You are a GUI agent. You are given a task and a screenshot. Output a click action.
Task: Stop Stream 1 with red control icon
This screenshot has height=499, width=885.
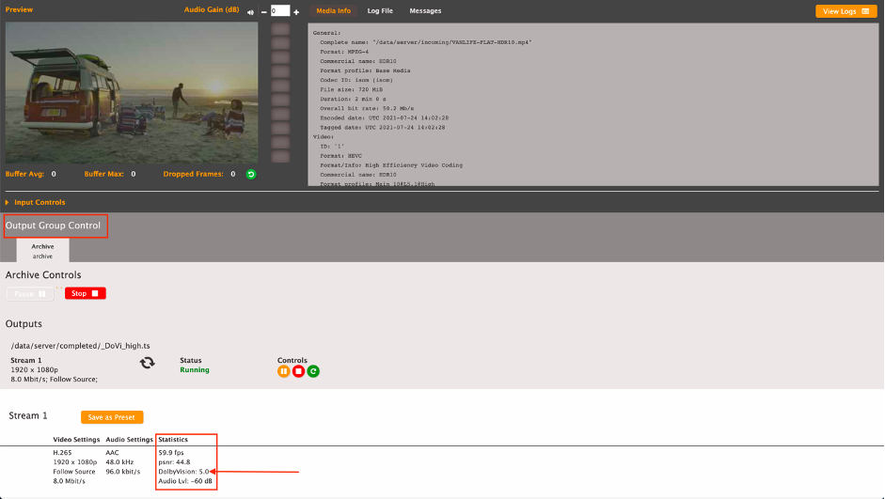pos(298,371)
